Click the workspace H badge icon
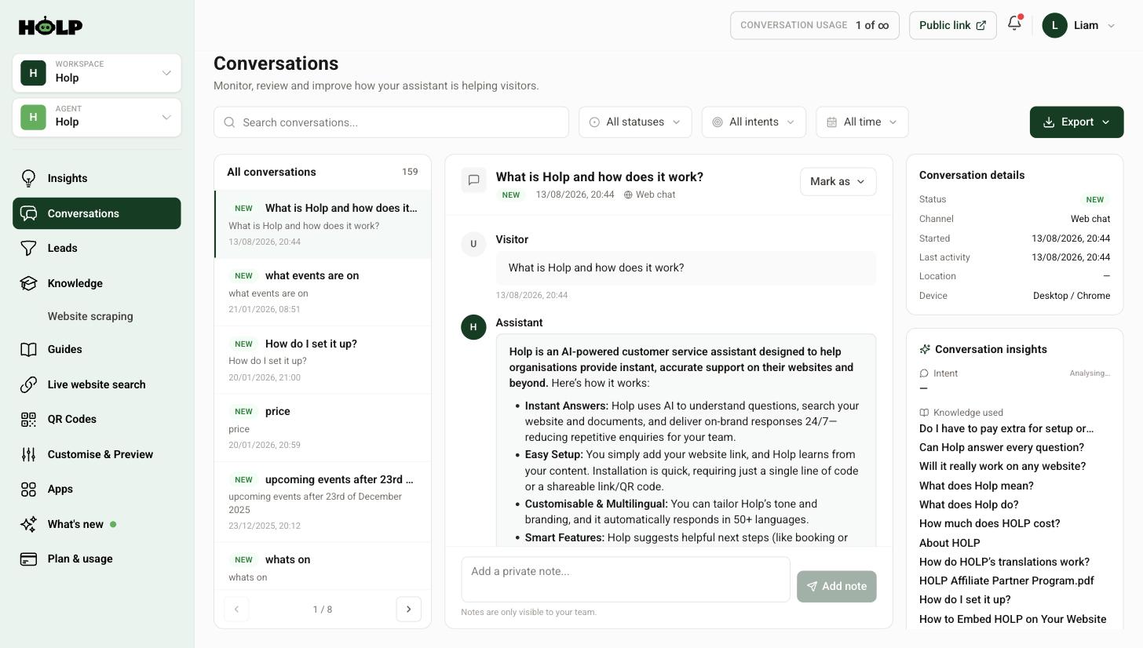Screen dimensions: 1143x648 tap(33, 73)
